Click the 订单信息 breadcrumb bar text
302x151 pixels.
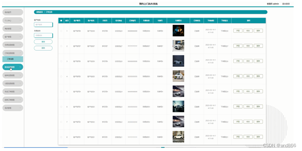click(x=49, y=12)
